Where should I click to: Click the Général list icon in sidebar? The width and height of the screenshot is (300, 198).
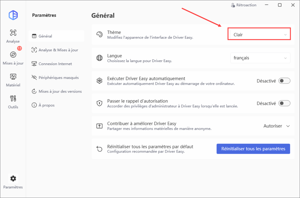(34, 36)
